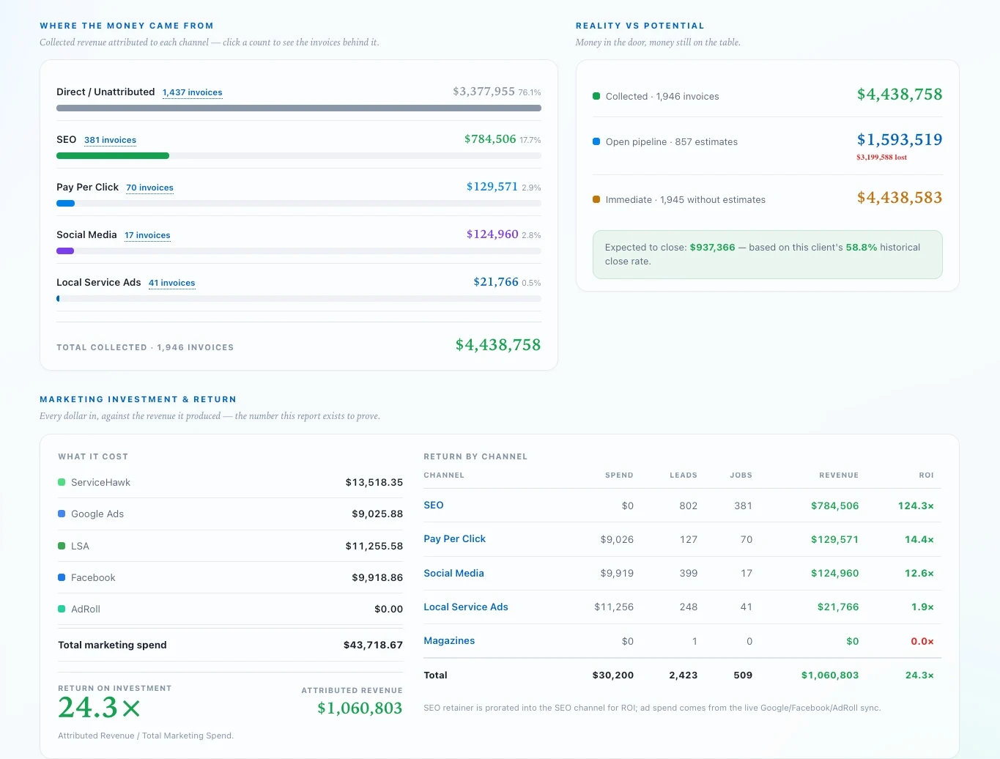
Task: Click the LSA color marker
Action: [62, 546]
